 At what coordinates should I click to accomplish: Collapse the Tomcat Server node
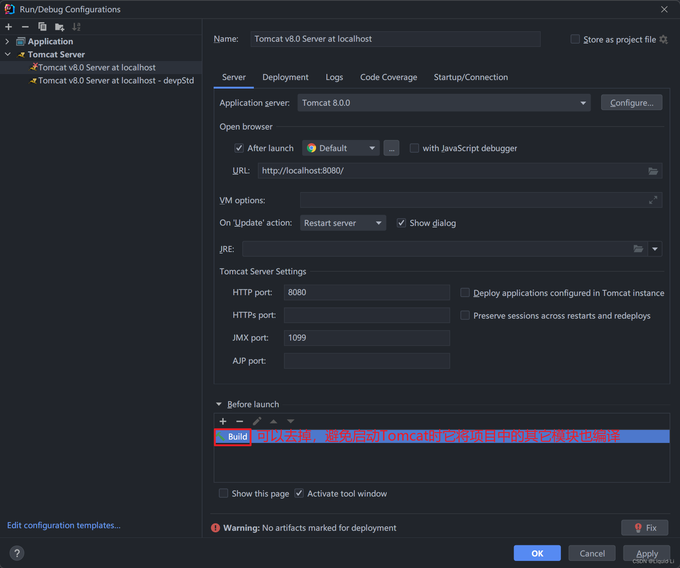coord(7,54)
